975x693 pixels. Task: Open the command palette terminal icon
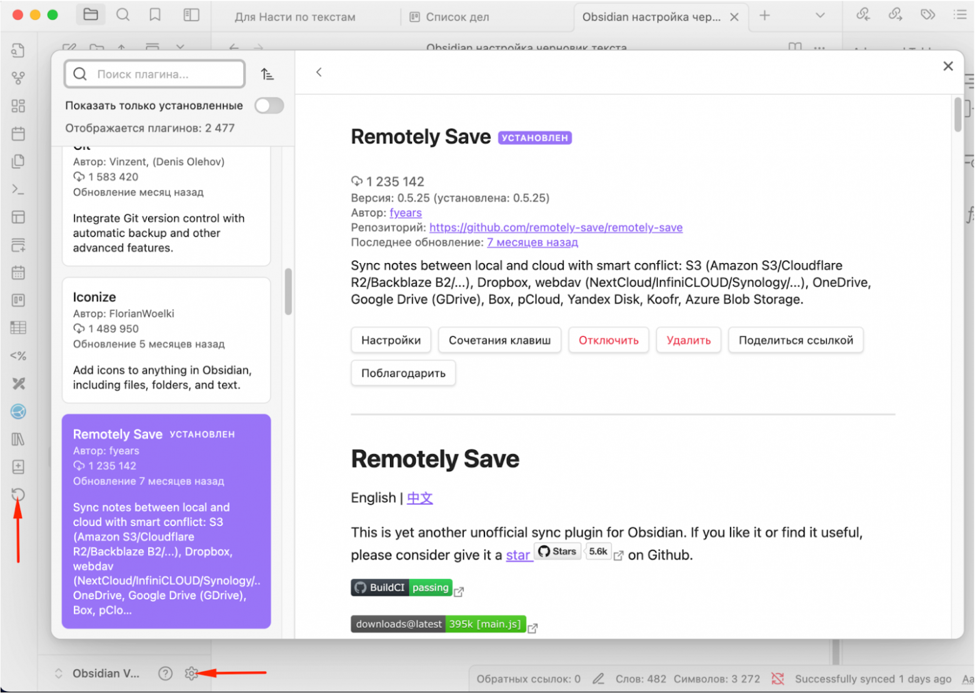(18, 189)
